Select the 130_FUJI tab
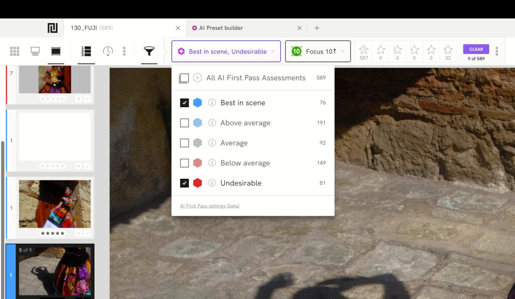The height and width of the screenshot is (299, 515). [x=83, y=28]
